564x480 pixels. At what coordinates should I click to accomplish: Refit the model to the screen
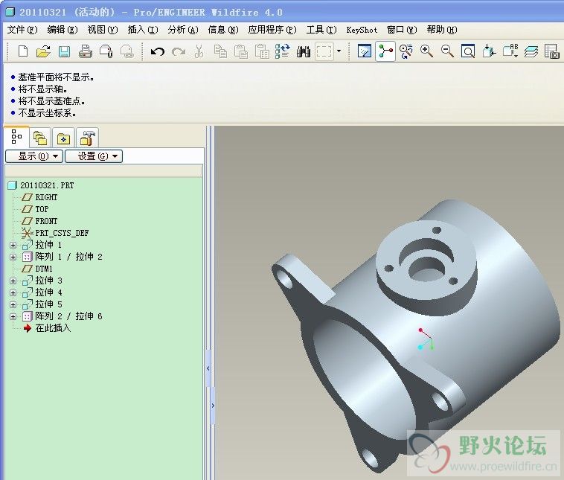(x=468, y=51)
